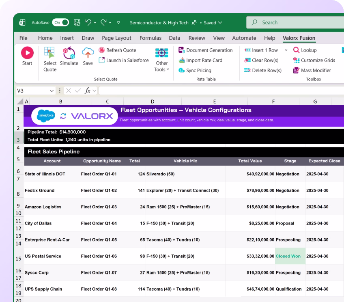Viewport: 344px width, 302px height.
Task: Click the Select Quote icon
Action: point(49,53)
